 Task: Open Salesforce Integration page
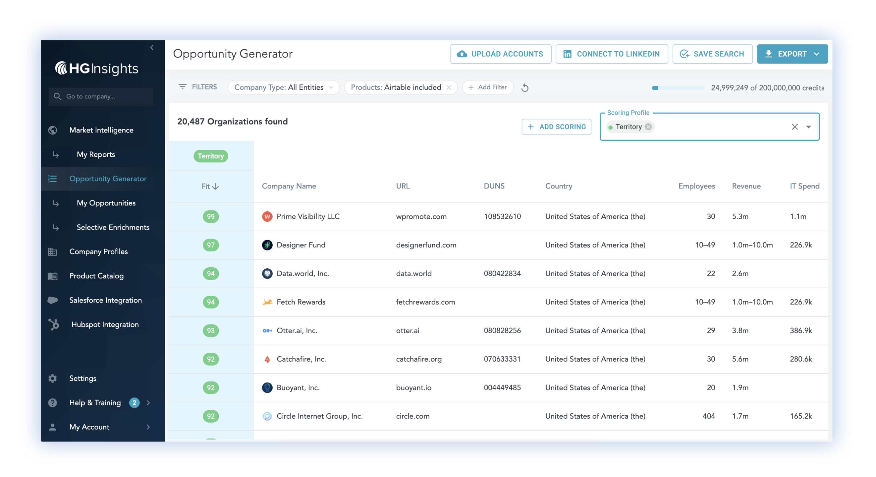click(x=106, y=300)
